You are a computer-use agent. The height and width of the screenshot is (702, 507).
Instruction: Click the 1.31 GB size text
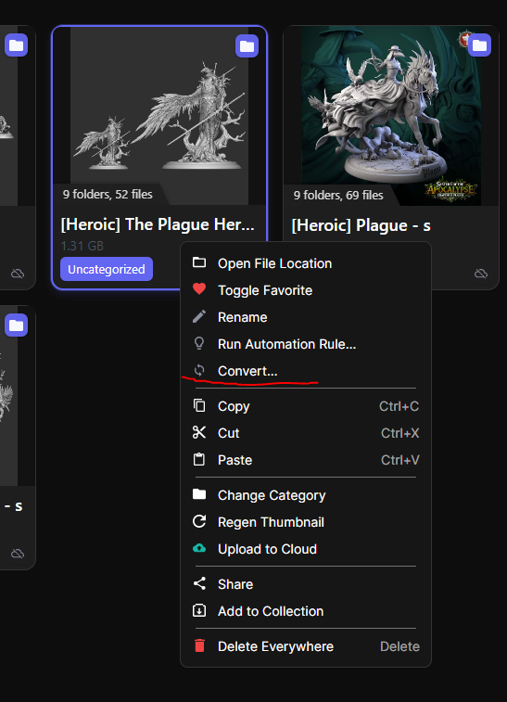click(82, 246)
